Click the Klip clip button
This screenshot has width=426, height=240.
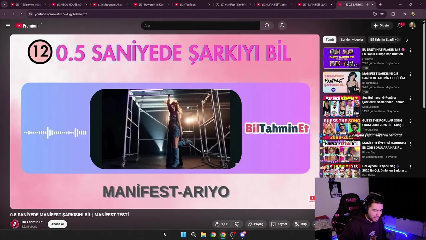(x=301, y=224)
